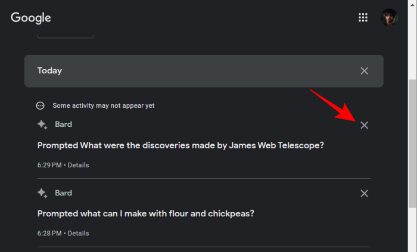The image size is (417, 252).
Task: Click the 'Some activity may not appear yet' notice
Action: (x=104, y=106)
